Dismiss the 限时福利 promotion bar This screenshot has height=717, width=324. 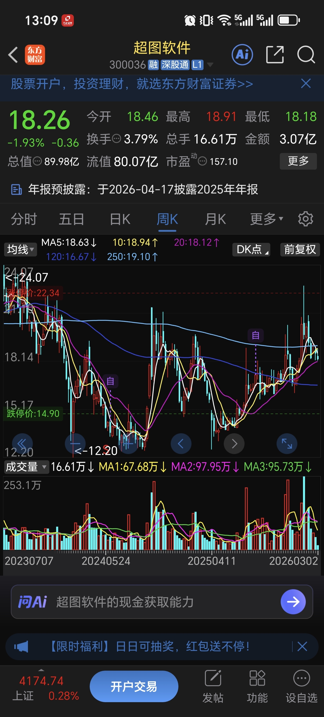point(302,647)
